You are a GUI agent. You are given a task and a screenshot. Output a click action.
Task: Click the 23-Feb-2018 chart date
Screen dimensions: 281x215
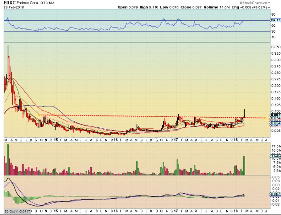pyautogui.click(x=14, y=8)
